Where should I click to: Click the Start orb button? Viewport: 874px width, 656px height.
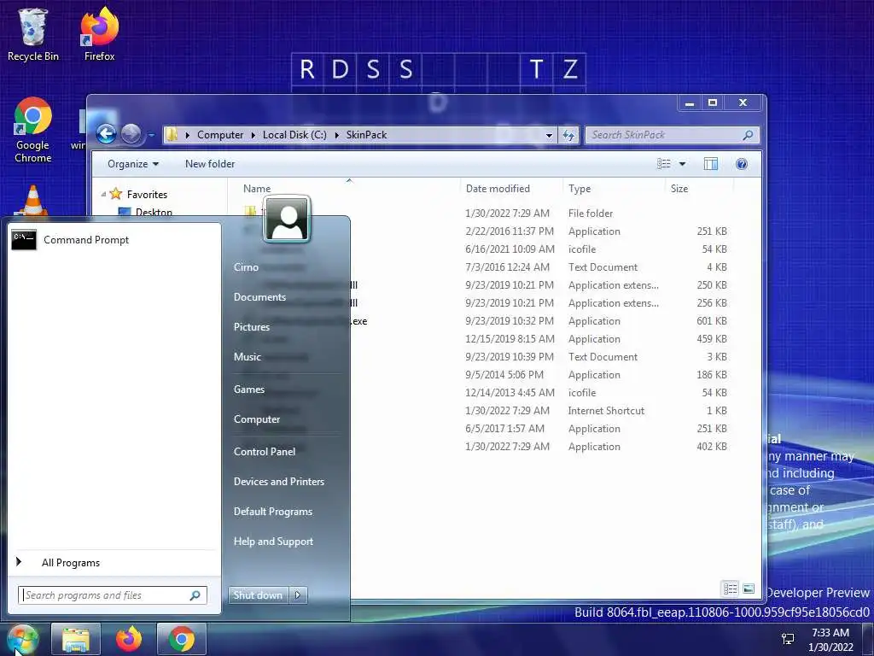[21, 639]
